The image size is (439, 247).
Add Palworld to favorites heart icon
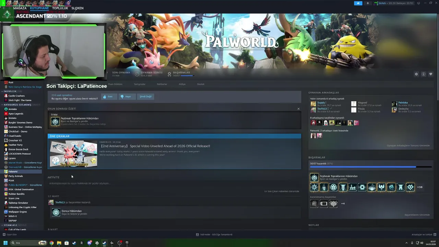pyautogui.click(x=431, y=74)
